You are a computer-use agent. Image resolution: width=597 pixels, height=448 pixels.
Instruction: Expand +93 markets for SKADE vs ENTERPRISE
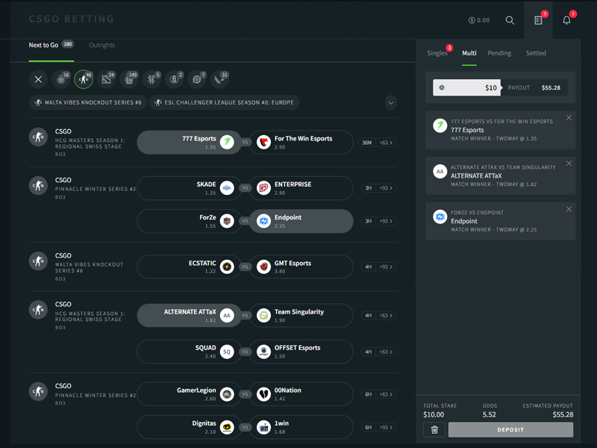click(x=386, y=188)
